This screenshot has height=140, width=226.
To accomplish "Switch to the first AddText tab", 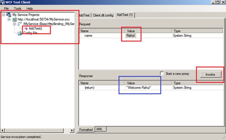I will click(x=84, y=15).
